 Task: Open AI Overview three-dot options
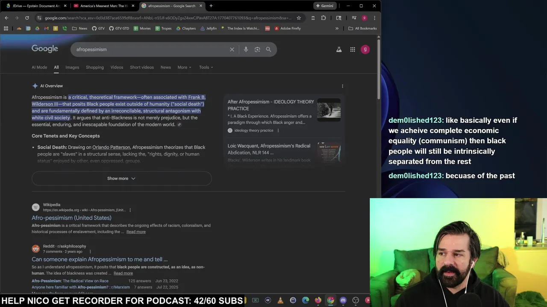click(x=342, y=86)
